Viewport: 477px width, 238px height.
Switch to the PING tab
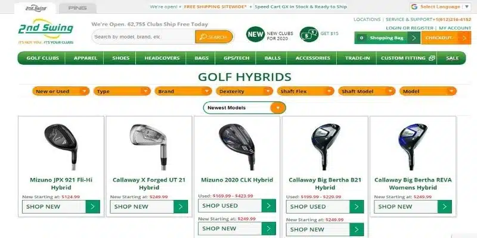point(78,8)
